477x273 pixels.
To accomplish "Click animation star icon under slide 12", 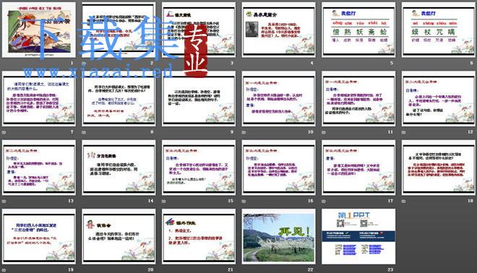I will tap(403, 132).
